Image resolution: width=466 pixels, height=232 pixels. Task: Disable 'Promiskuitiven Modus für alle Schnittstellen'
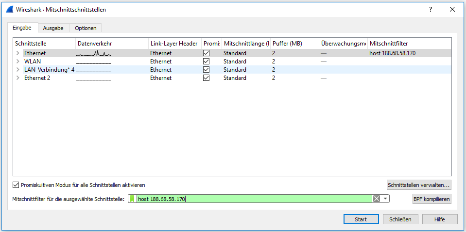17,185
